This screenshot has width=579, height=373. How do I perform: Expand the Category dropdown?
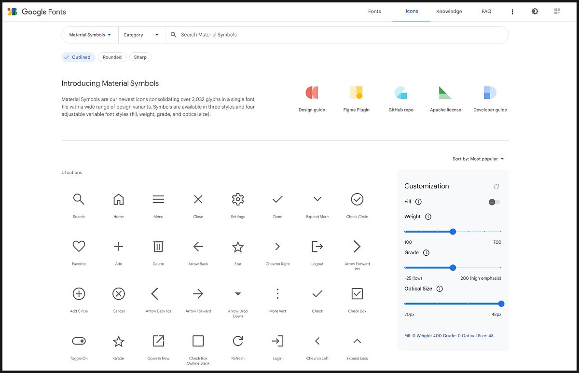point(141,35)
